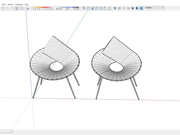Open the Extensions menu

click(x=19, y=4)
